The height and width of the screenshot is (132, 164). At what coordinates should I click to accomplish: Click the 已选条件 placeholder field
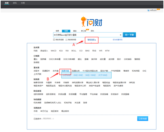49,119
